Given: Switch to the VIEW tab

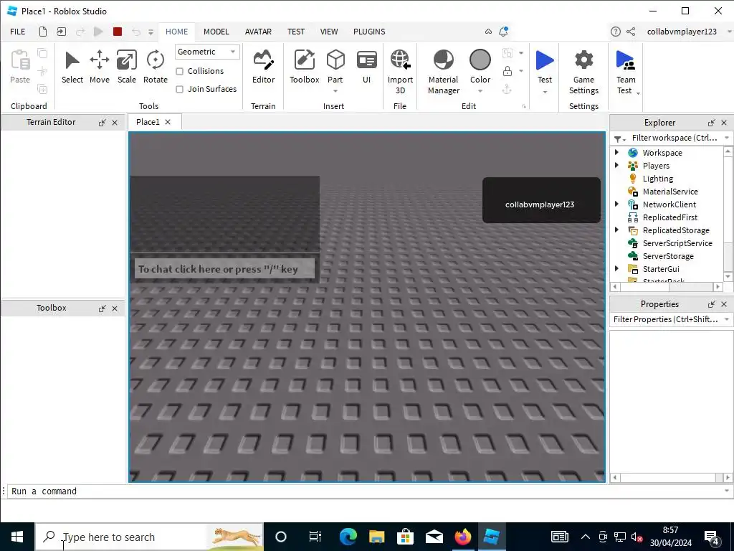Looking at the screenshot, I should click(328, 32).
